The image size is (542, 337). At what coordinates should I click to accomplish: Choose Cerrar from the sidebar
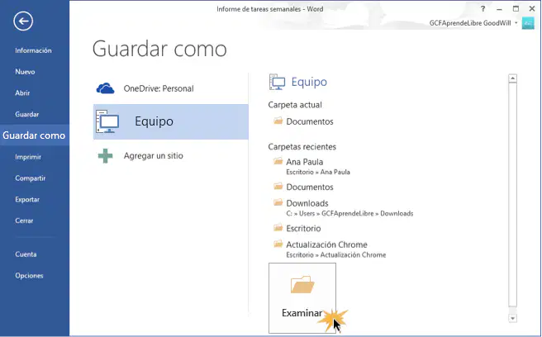coord(24,221)
